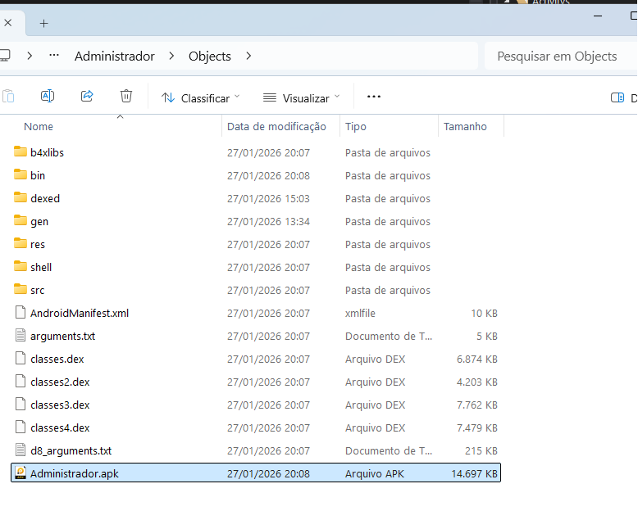Click the Pesquisar em Objects search field

561,56
